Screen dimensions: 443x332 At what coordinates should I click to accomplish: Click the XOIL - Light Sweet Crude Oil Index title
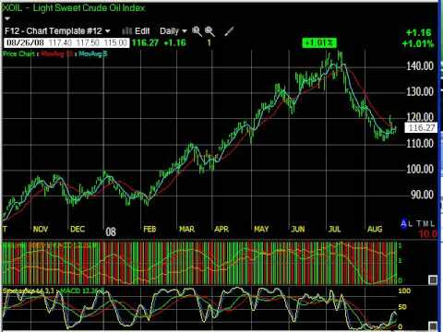tap(73, 7)
